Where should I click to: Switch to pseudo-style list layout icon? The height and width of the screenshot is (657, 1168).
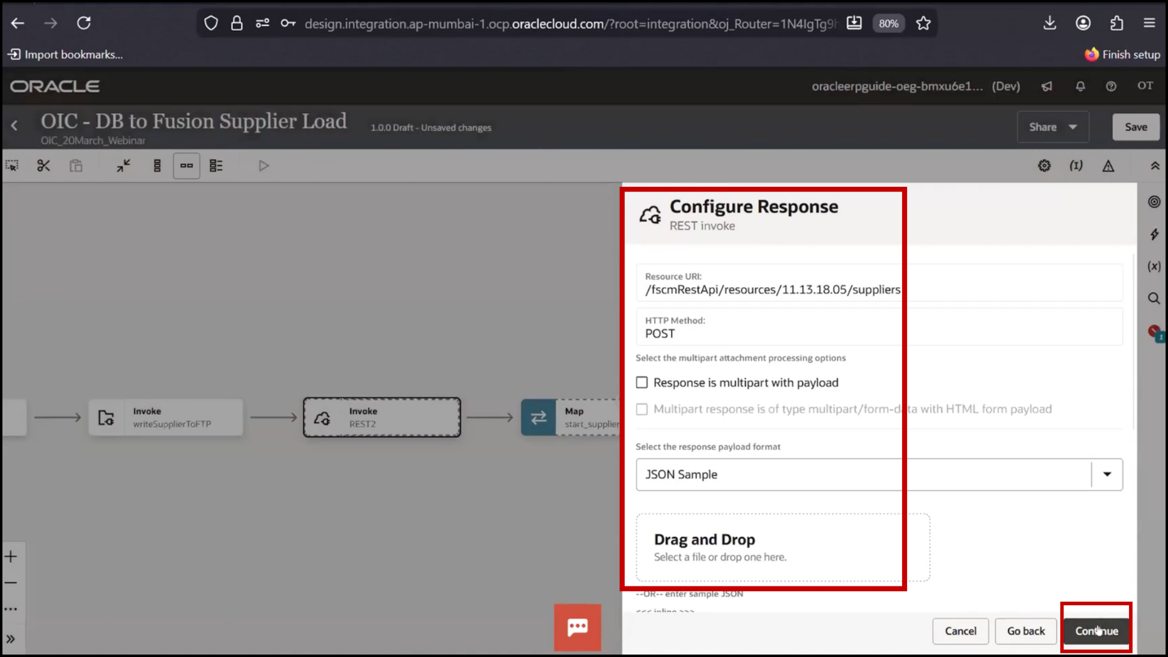tap(216, 165)
